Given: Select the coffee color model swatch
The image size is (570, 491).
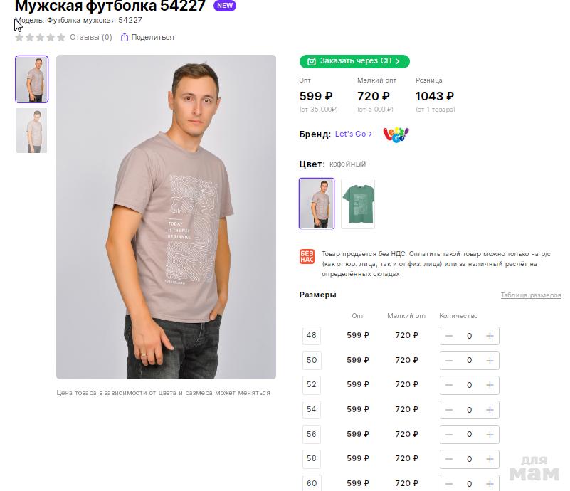Looking at the screenshot, I should pos(317,204).
